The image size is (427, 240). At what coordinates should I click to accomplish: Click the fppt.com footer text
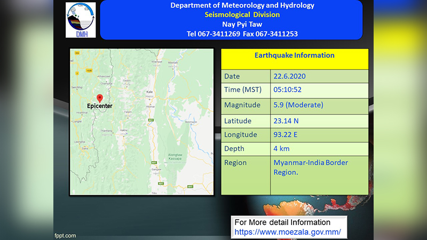coord(65,236)
